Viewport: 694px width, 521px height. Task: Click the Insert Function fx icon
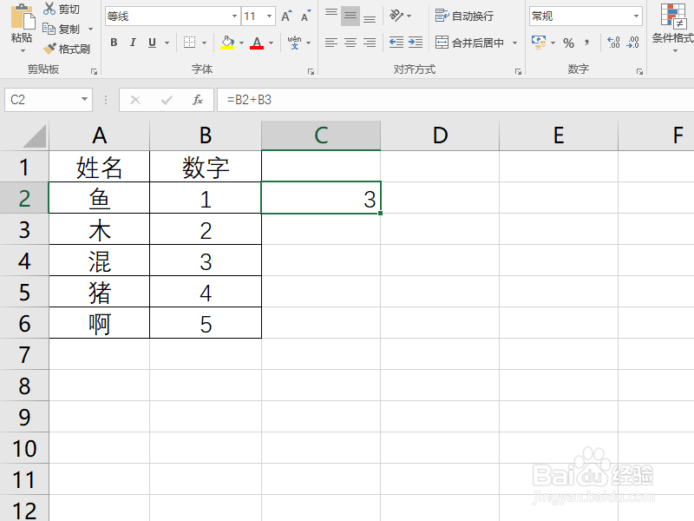(198, 100)
